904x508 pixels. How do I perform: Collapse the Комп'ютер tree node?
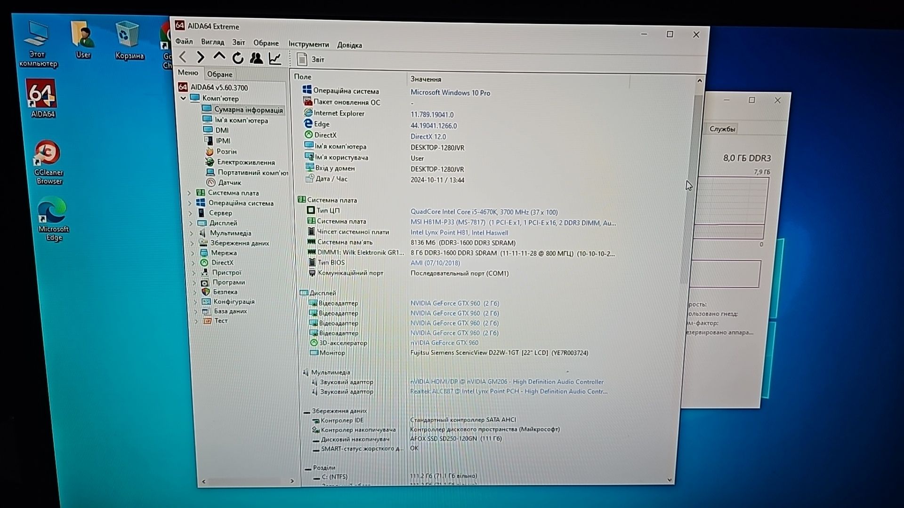(184, 98)
